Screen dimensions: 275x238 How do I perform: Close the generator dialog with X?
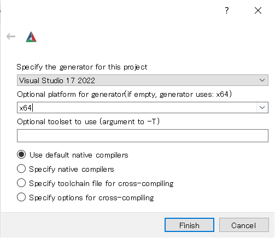coord(258,10)
